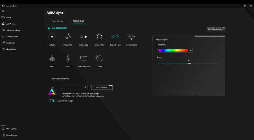
Task: Select the Statisch static lighting effect
Action: click(52, 37)
